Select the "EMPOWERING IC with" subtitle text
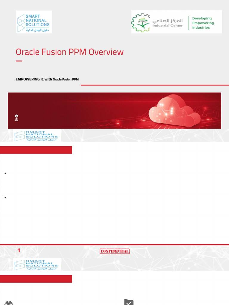Image resolution: width=229 pixels, height=305 pixels. click(34, 79)
